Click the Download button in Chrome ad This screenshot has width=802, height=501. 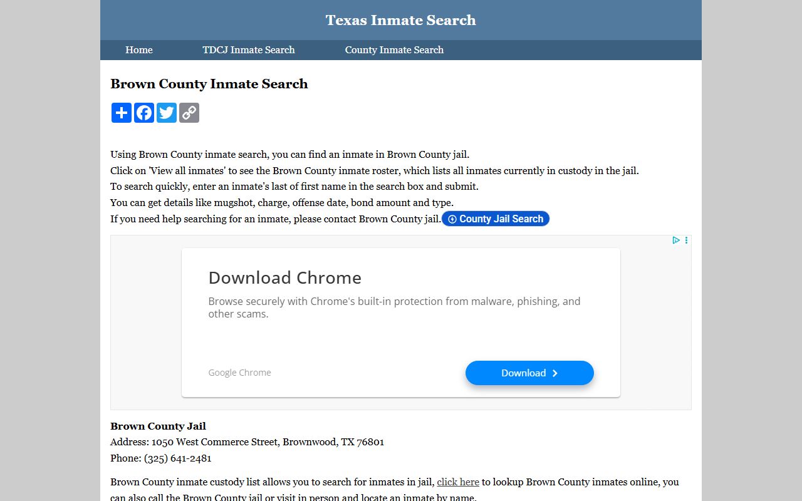(529, 373)
